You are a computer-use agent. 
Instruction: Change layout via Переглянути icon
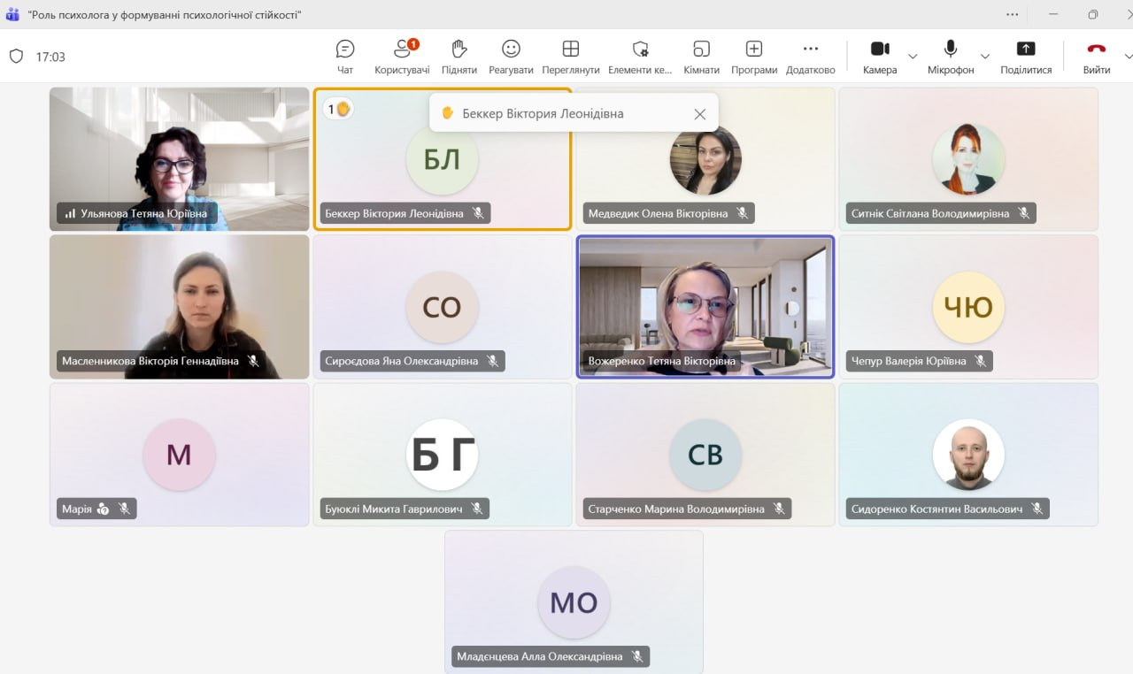pos(571,57)
